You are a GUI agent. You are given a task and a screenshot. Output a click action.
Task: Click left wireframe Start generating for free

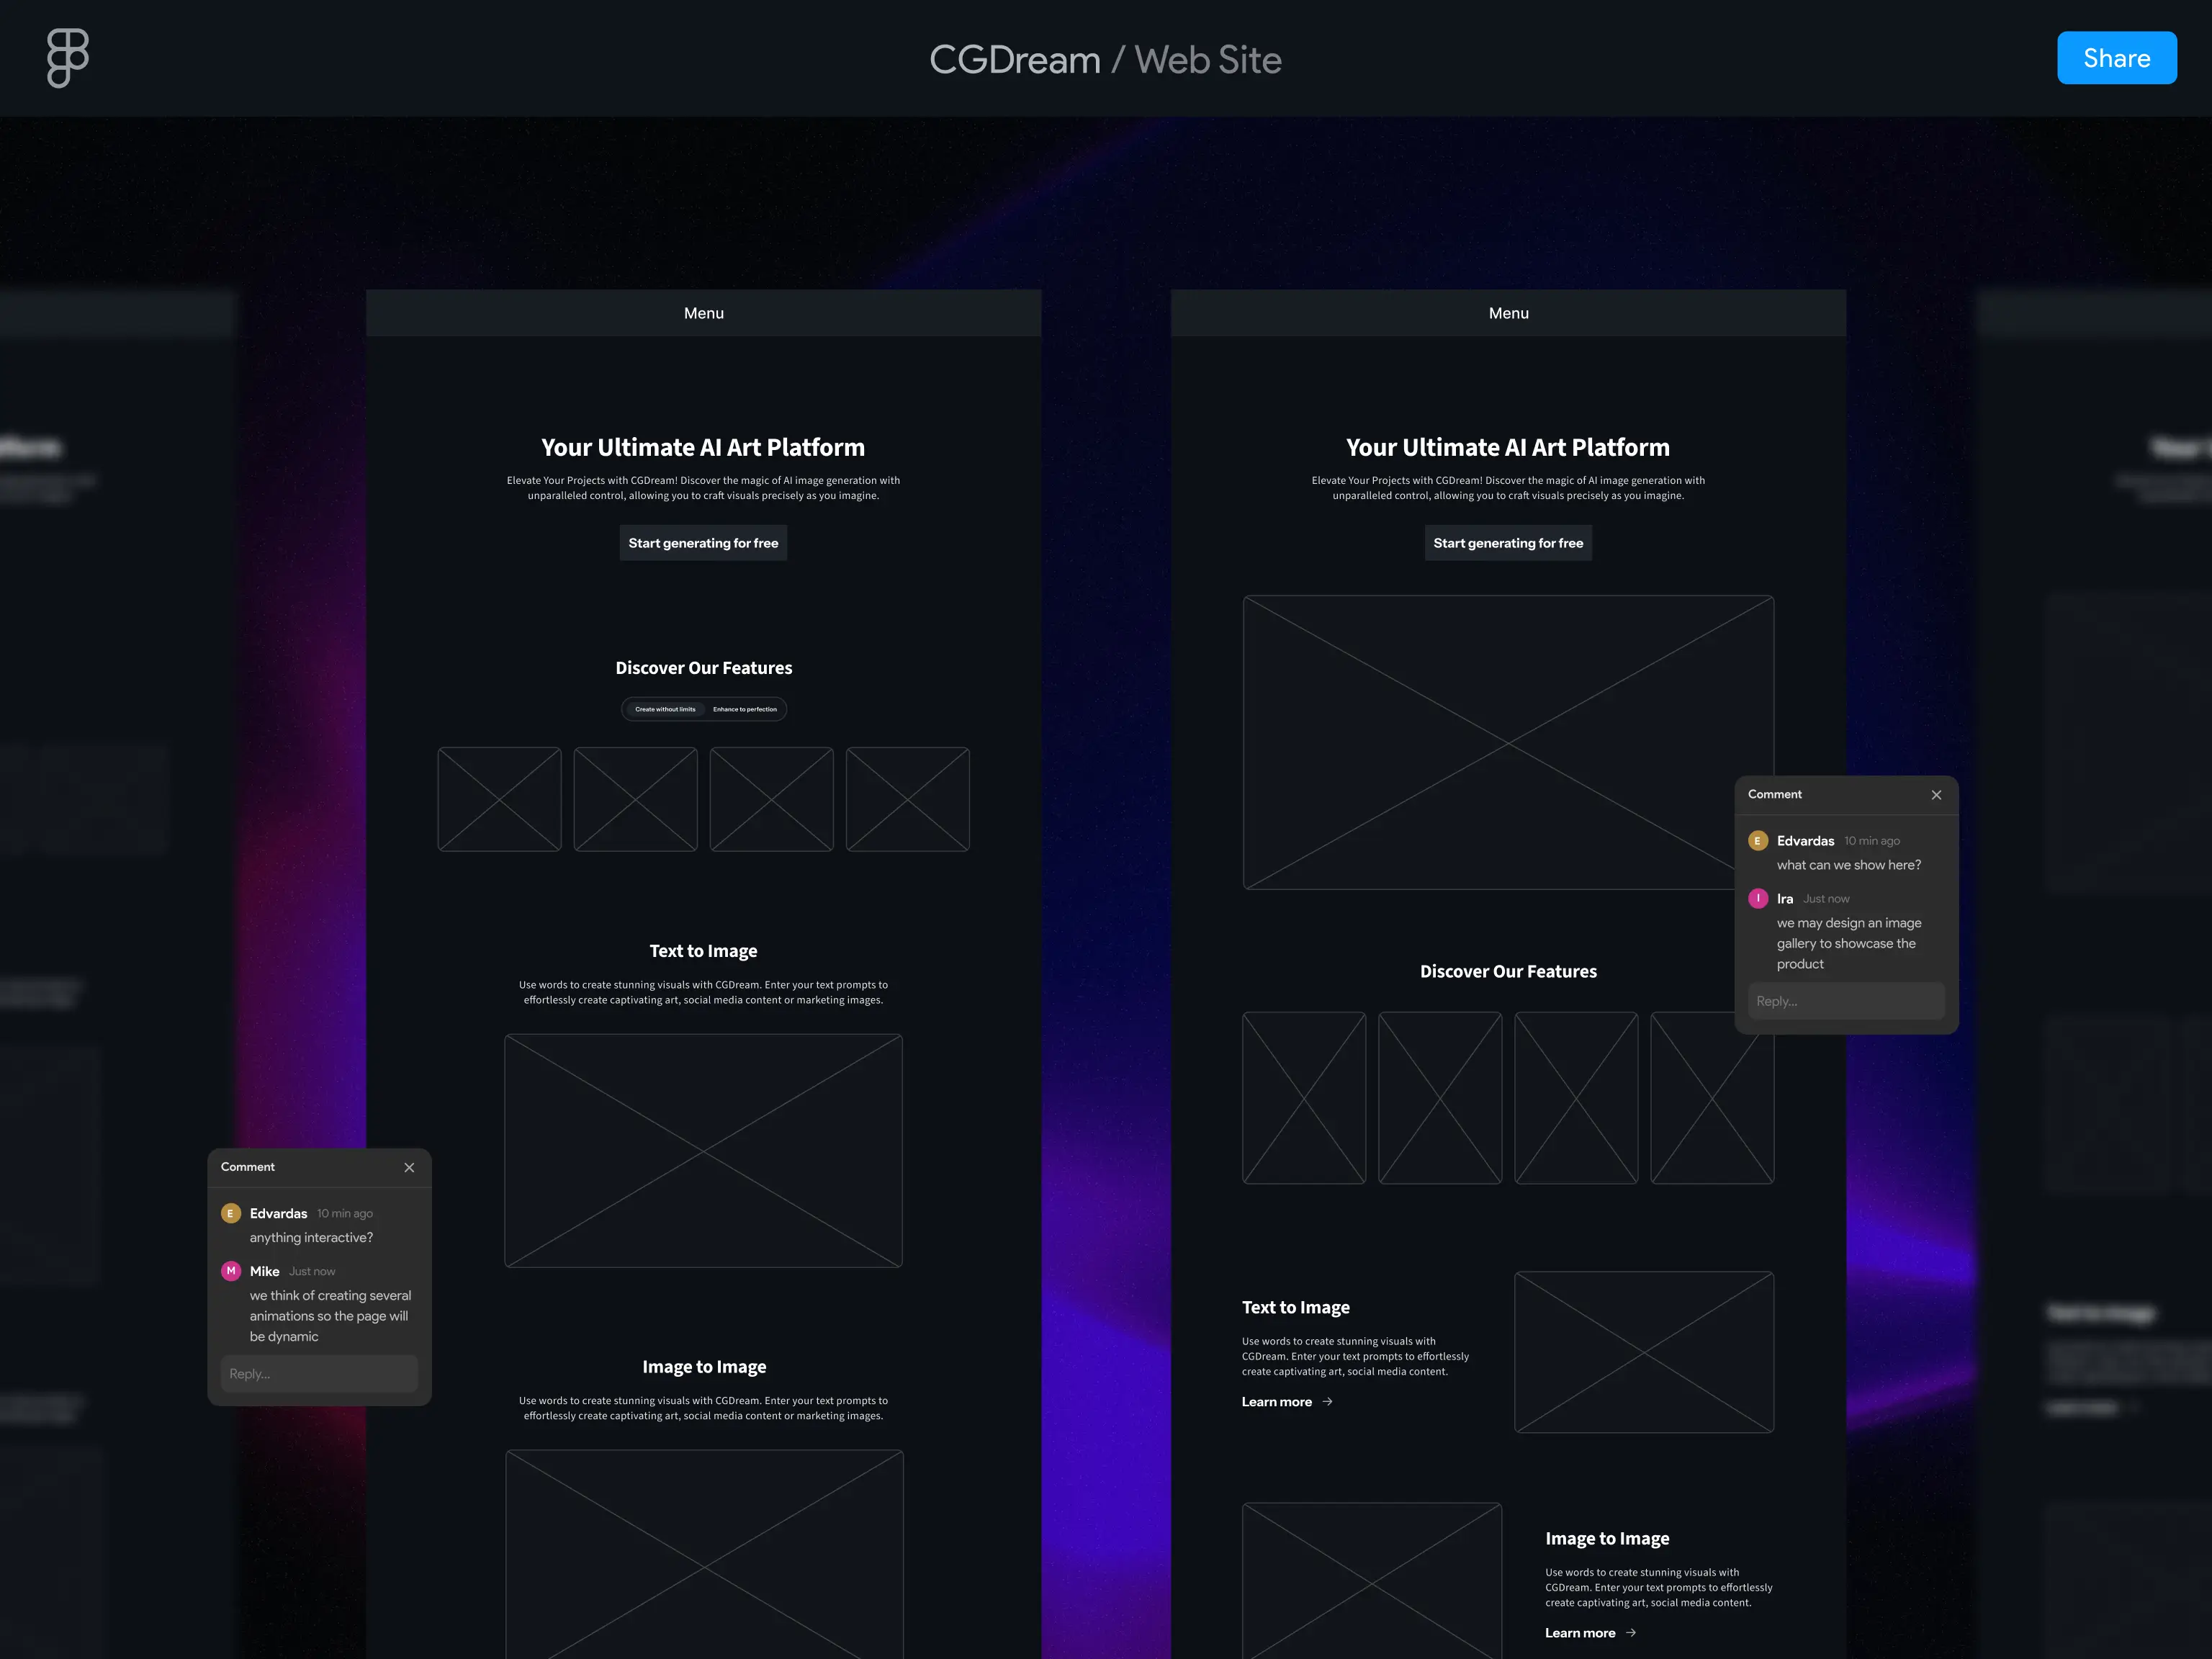click(703, 543)
